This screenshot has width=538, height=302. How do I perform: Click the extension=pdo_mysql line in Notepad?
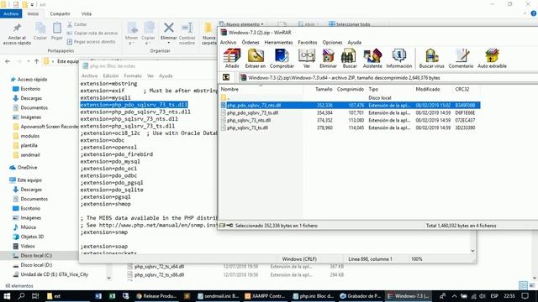tap(110, 161)
